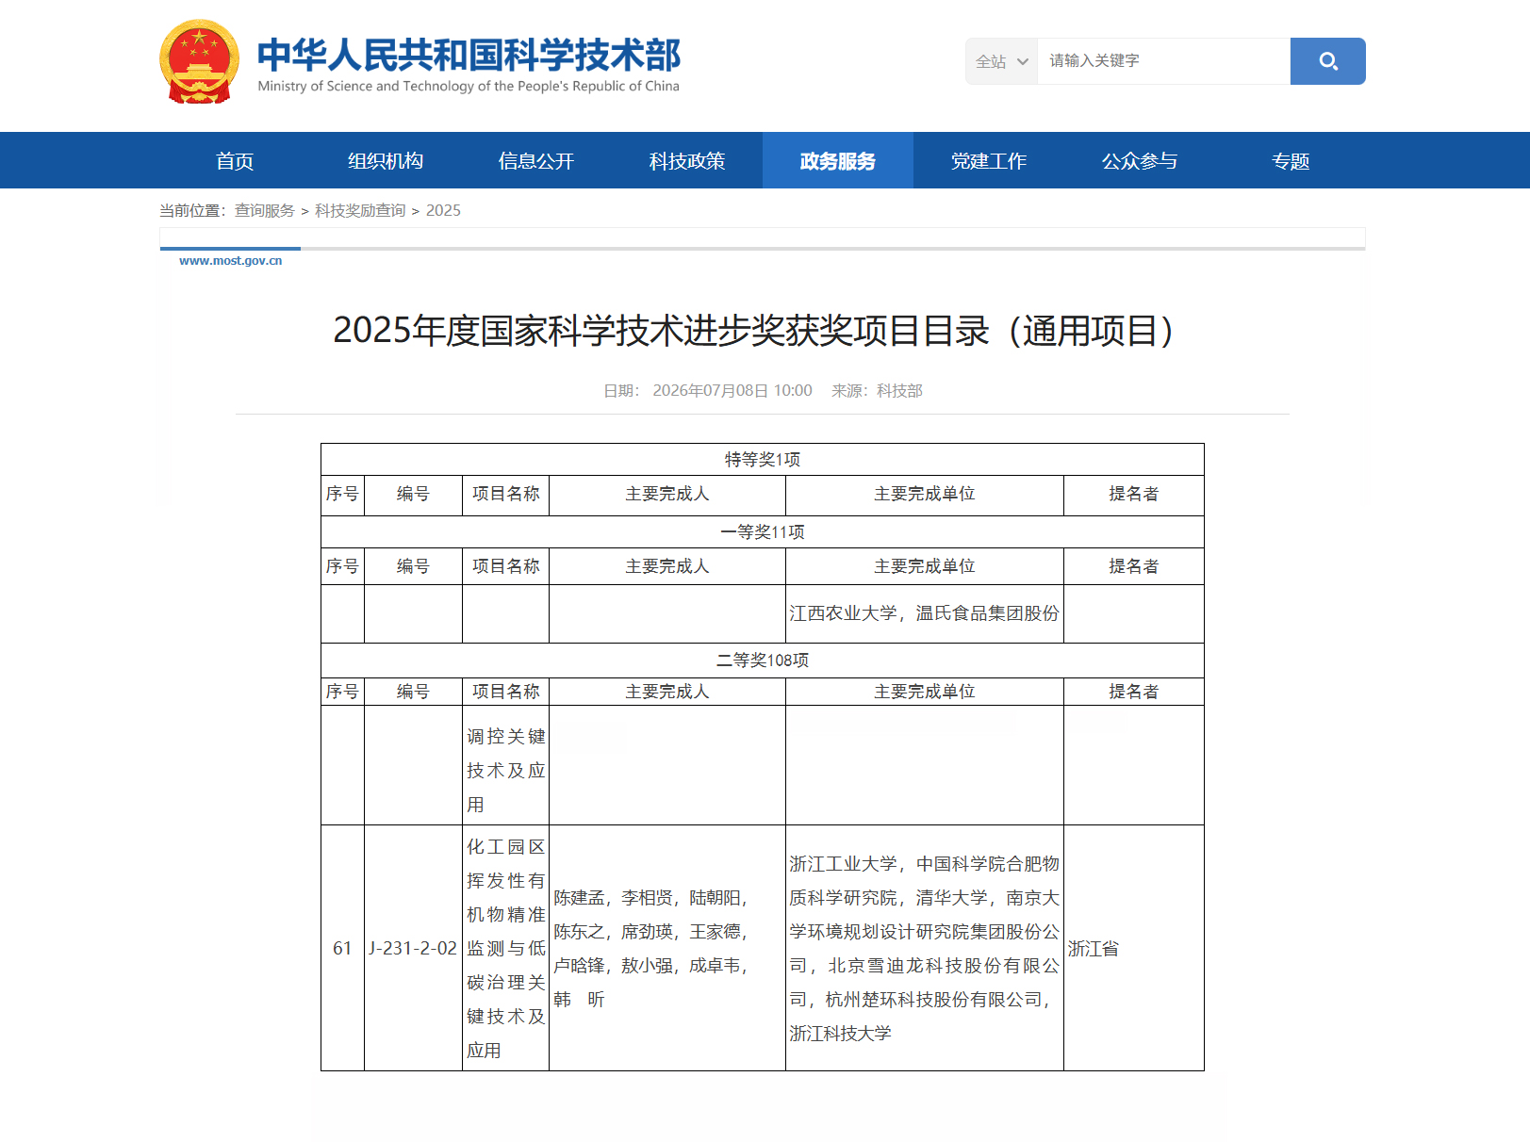1530x1142 pixels.
Task: Click the 当前位置 breadcrumb label
Action: [192, 210]
